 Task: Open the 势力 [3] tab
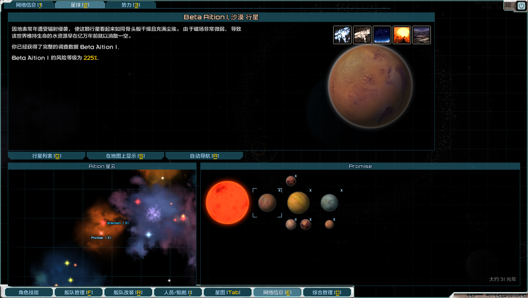(x=130, y=5)
